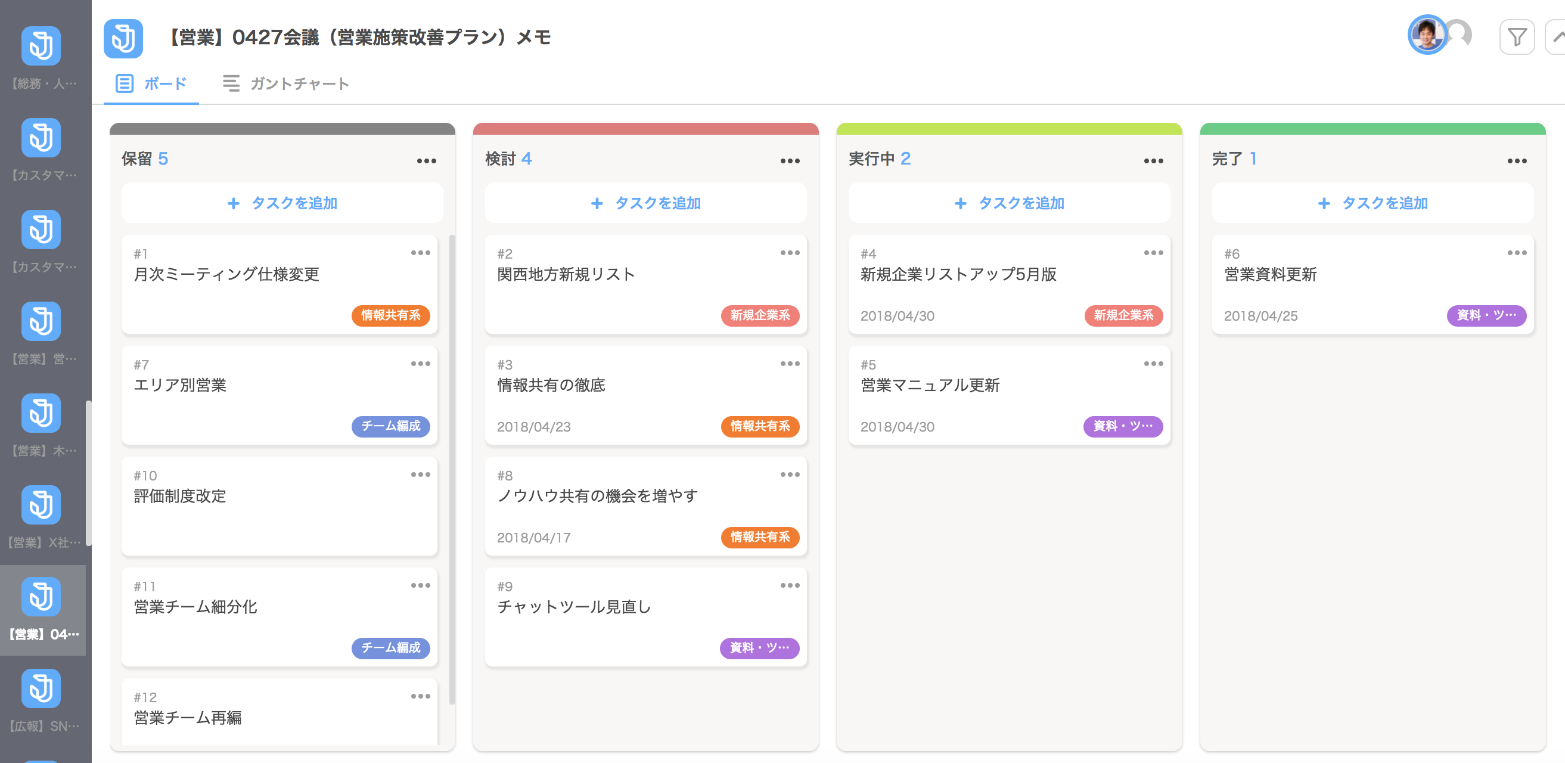Open task card 新規企業リストアップ5月版
Screen dimensions: 1565x763
[x=1009, y=284]
